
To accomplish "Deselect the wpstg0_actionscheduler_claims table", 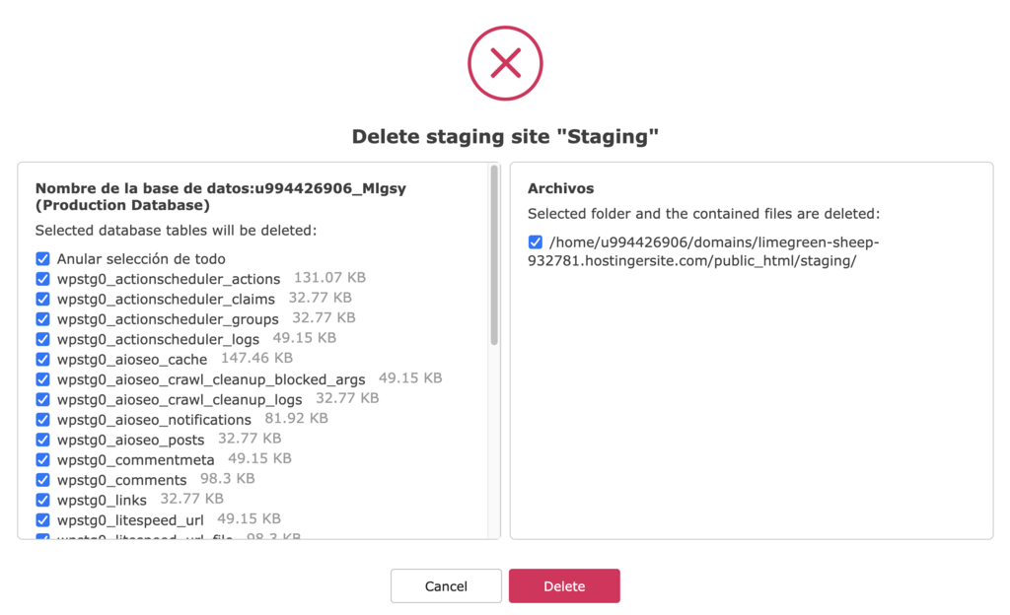I will coord(41,299).
